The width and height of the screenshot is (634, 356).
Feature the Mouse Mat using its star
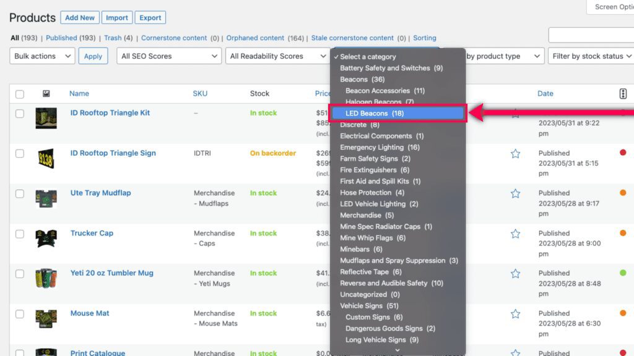pos(515,313)
